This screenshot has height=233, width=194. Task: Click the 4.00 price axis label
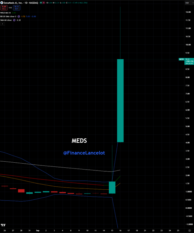click(x=187, y=143)
